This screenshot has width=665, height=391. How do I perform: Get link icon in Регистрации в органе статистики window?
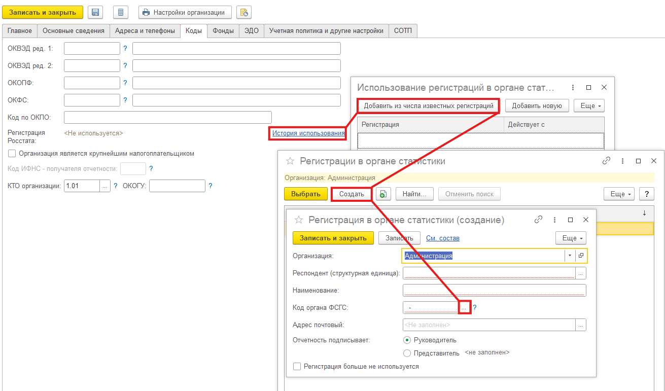tap(606, 161)
